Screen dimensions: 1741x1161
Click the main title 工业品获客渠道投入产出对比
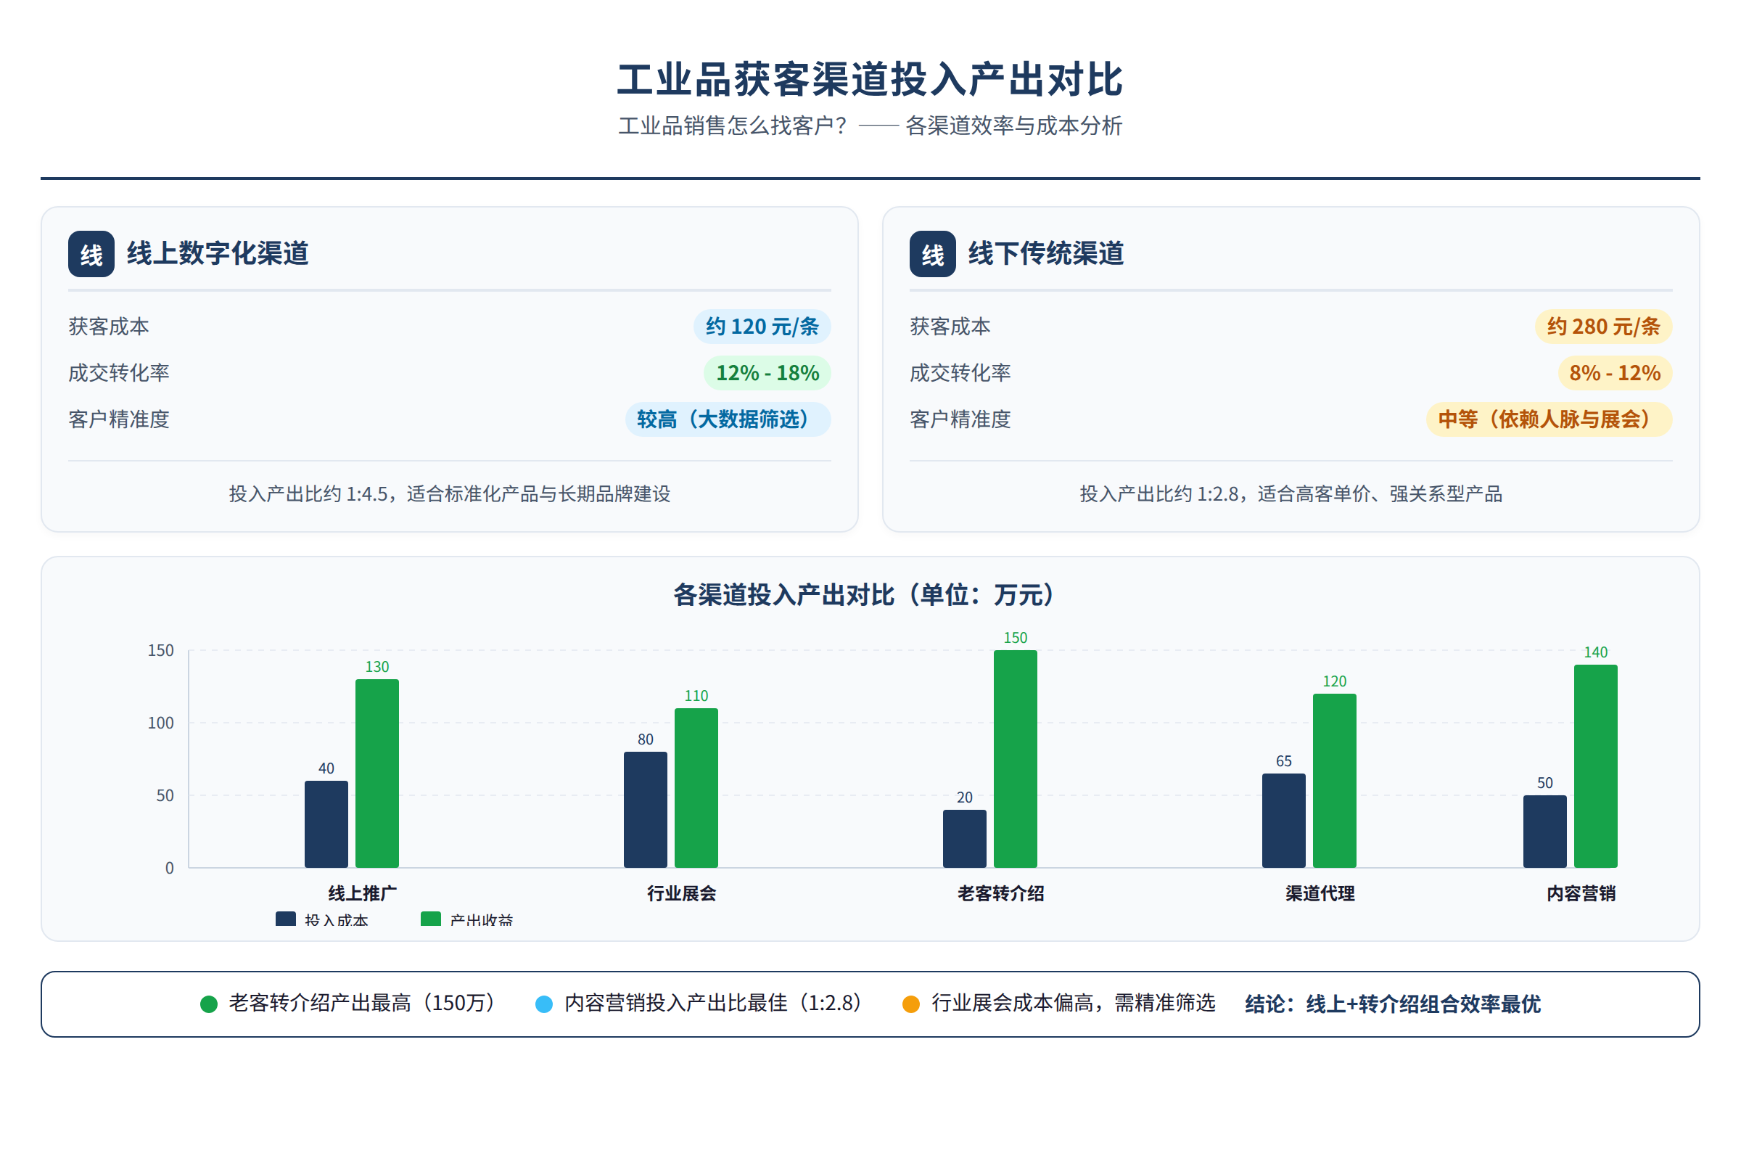870,79
